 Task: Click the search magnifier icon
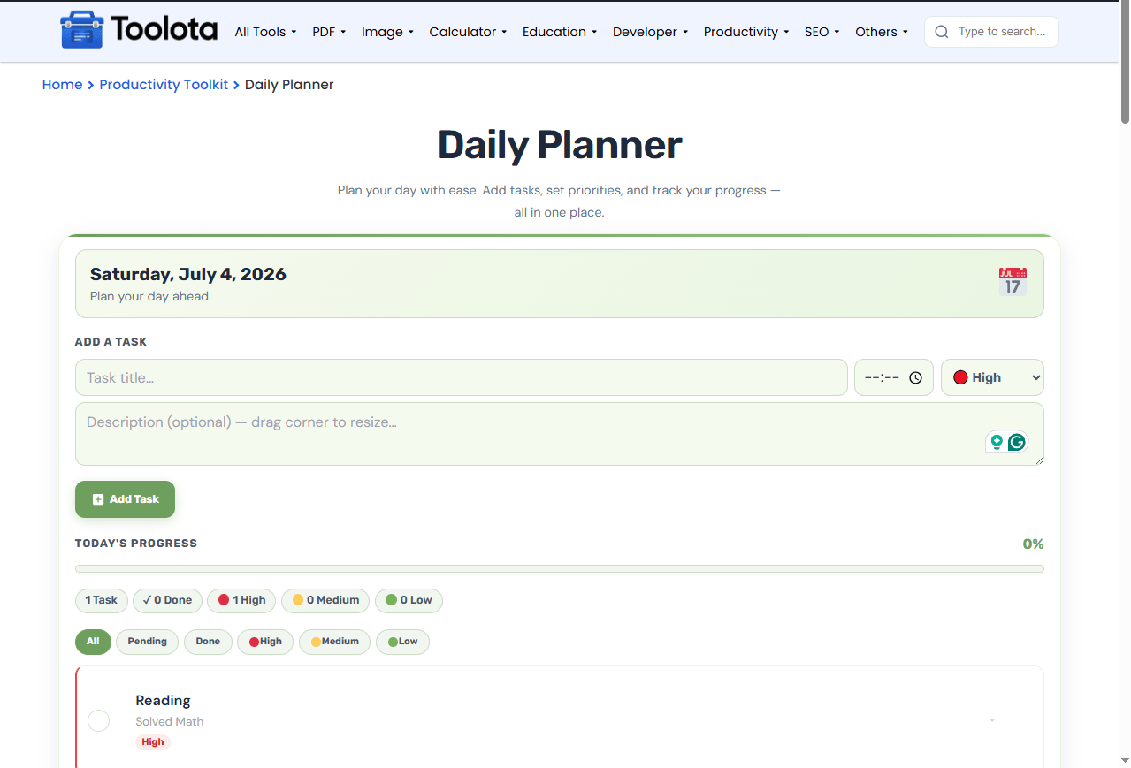coord(942,32)
